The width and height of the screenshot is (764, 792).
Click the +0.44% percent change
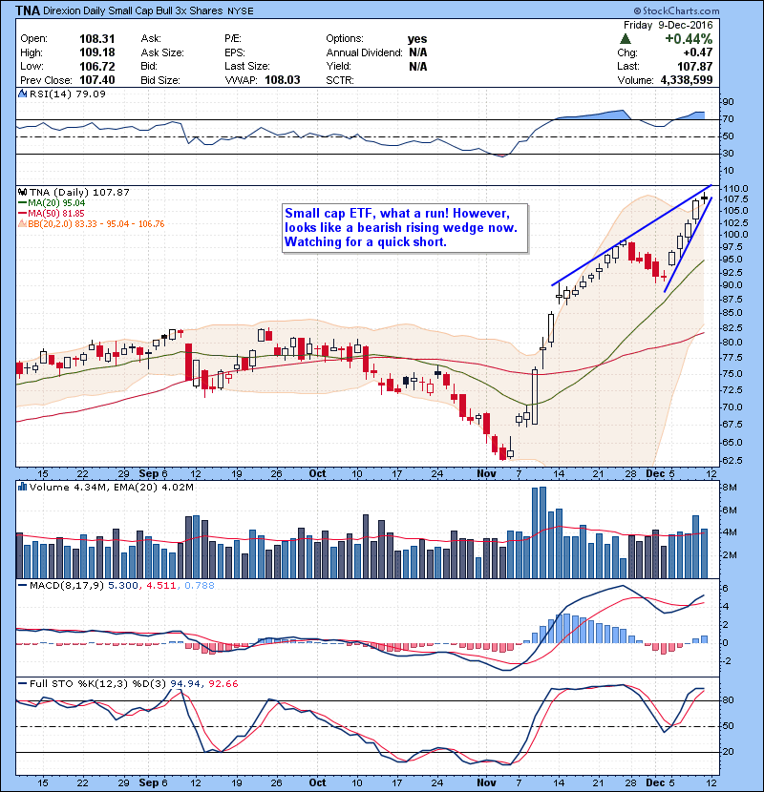click(689, 39)
